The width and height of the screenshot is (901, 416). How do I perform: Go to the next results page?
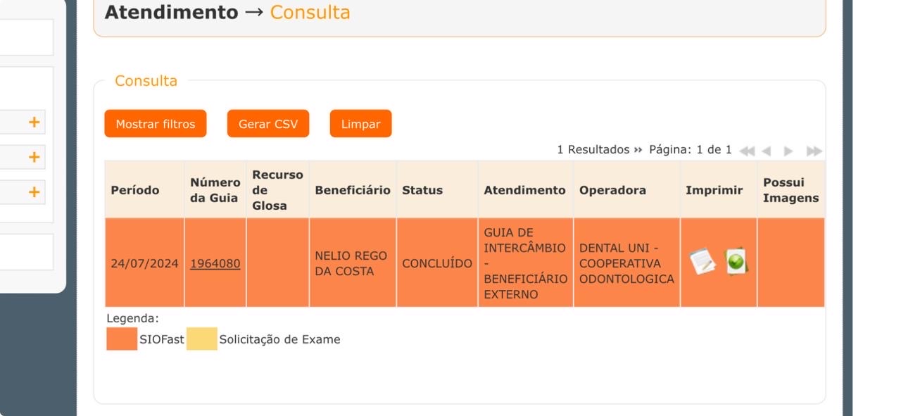pyautogui.click(x=788, y=151)
